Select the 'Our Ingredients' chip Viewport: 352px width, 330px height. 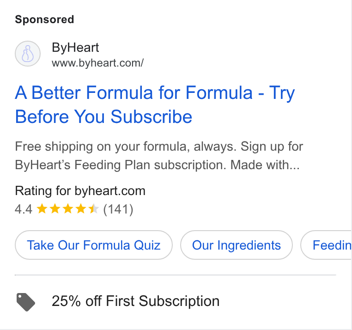(x=237, y=245)
